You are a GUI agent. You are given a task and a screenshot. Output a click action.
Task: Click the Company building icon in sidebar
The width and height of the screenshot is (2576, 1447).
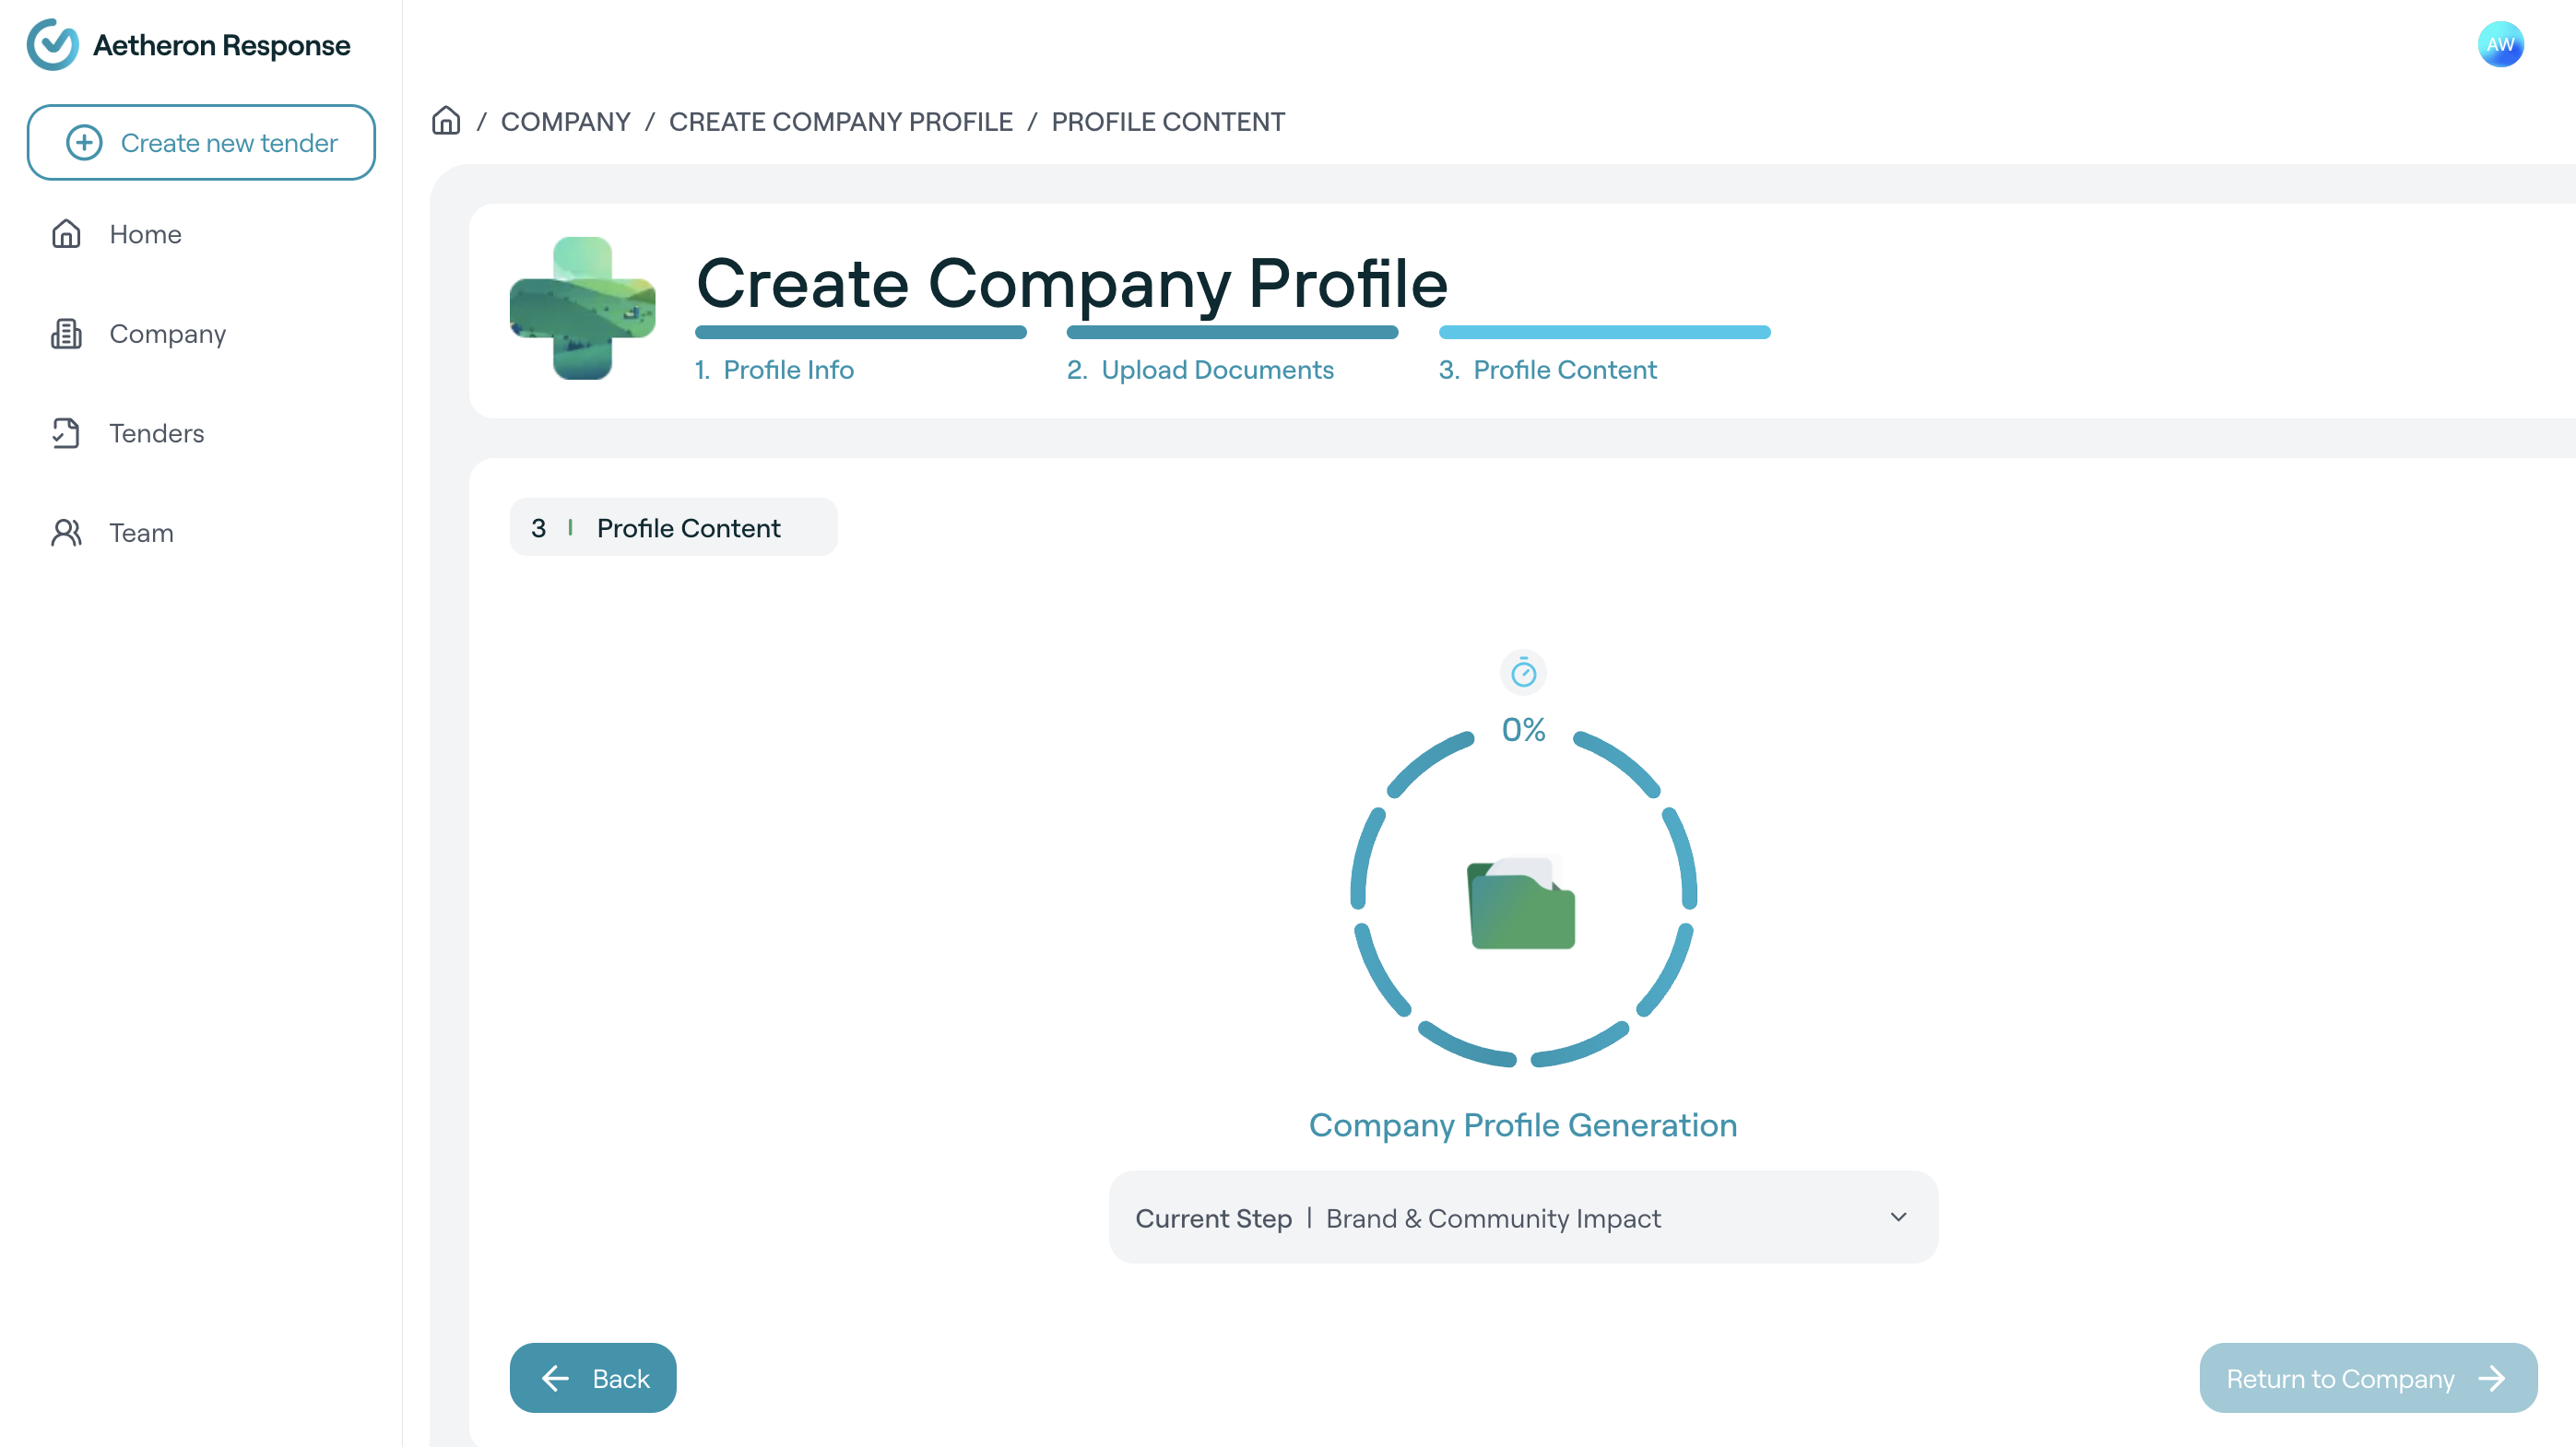(x=66, y=334)
